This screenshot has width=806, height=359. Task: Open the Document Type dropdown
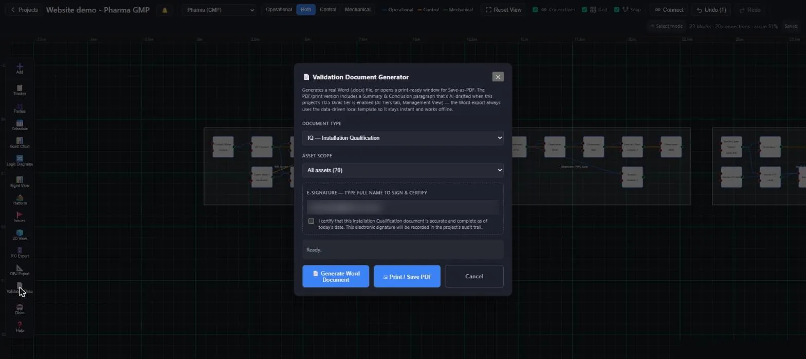tap(402, 138)
